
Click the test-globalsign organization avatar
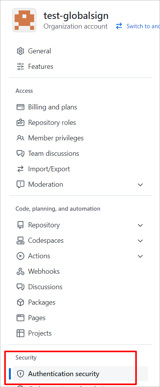click(24, 20)
